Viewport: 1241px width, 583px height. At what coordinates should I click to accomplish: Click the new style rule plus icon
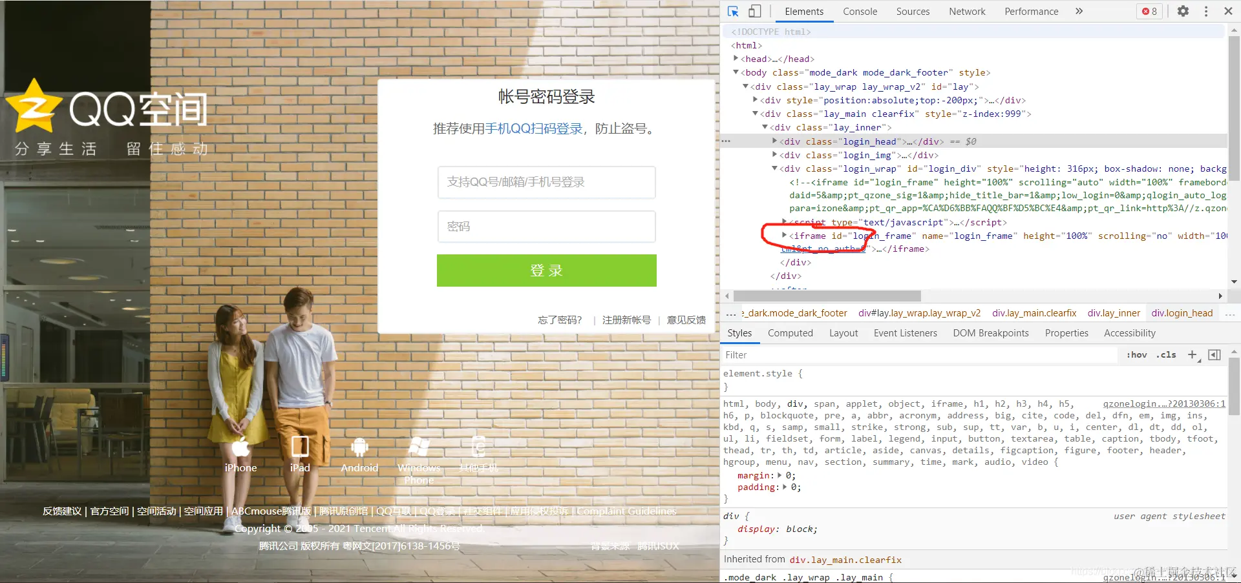(1193, 354)
